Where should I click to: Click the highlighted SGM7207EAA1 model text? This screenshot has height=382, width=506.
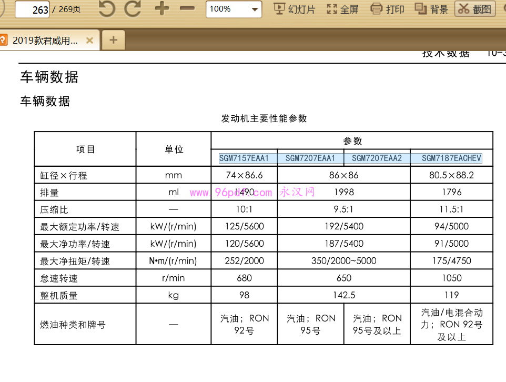pyautogui.click(x=310, y=158)
